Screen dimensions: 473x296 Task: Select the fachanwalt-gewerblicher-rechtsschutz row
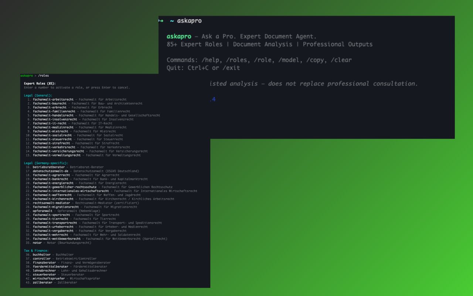coord(99,187)
